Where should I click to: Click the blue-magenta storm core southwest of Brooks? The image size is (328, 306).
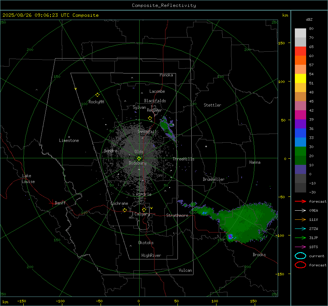pyautogui.click(x=231, y=237)
